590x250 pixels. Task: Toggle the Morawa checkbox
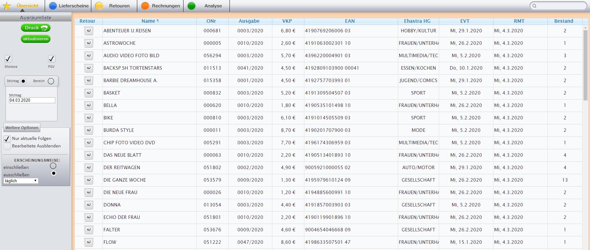[x=8, y=59]
